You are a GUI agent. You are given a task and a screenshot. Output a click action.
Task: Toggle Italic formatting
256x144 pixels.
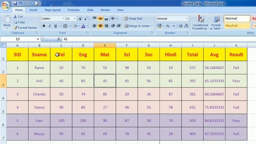(50, 26)
